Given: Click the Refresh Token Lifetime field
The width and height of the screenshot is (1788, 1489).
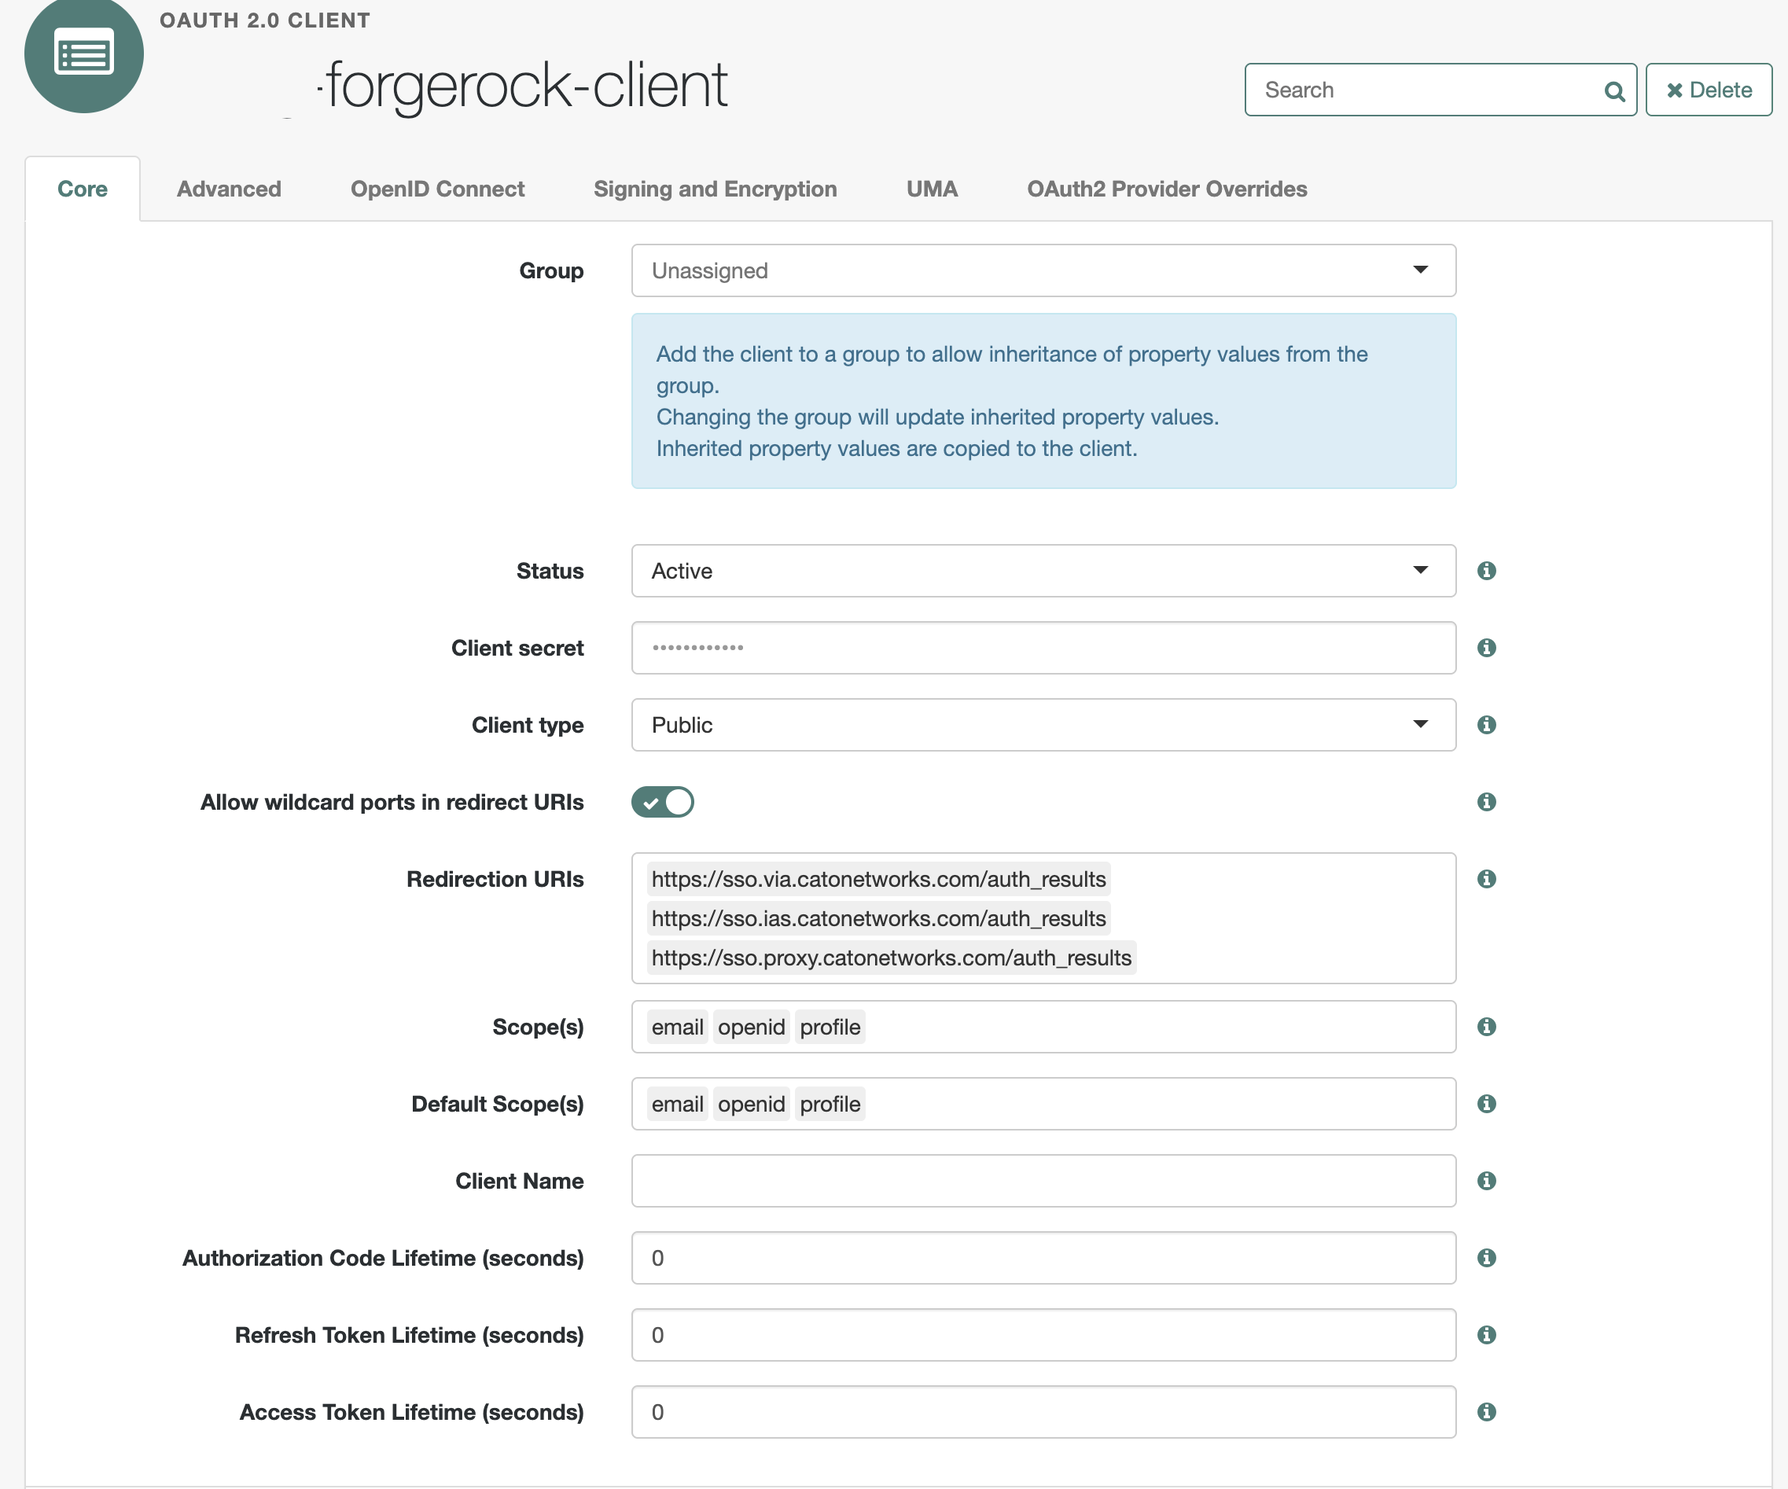Looking at the screenshot, I should 1043,1335.
